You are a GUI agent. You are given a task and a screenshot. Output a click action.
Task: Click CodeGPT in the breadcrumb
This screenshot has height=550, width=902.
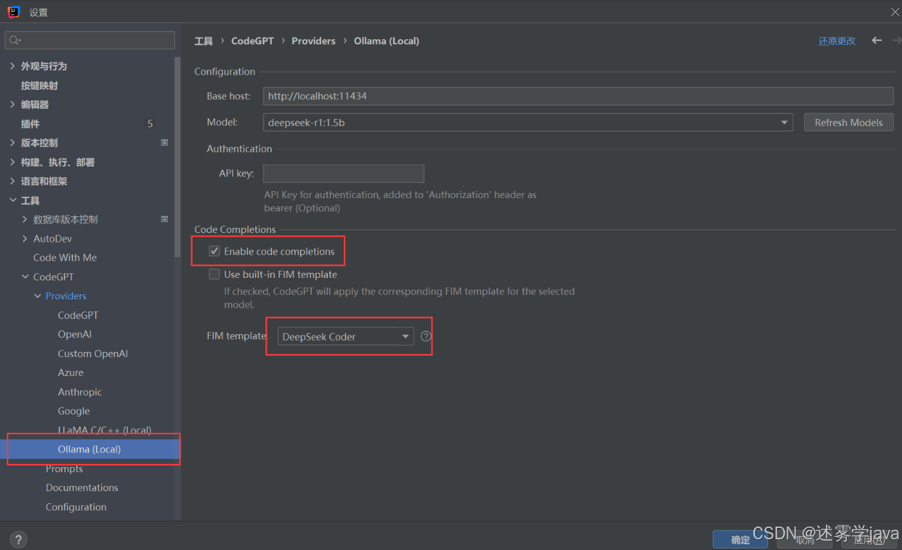click(x=252, y=41)
